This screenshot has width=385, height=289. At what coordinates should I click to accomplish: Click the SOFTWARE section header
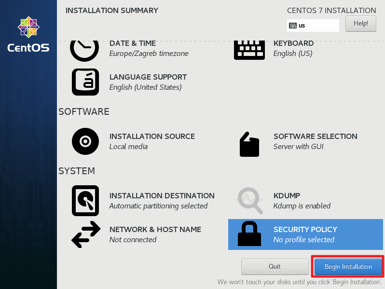click(x=84, y=112)
